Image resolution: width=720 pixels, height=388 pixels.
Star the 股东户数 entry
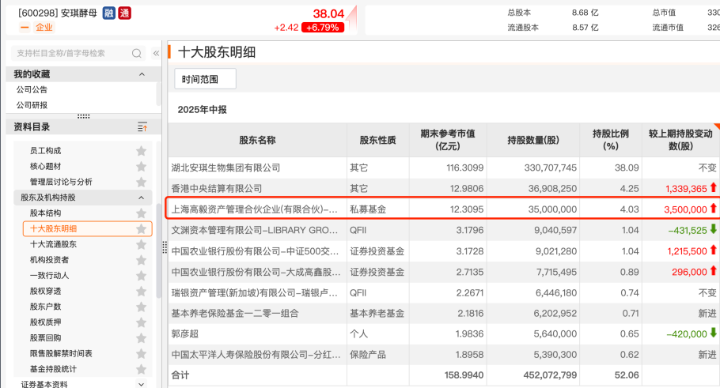pyautogui.click(x=141, y=307)
